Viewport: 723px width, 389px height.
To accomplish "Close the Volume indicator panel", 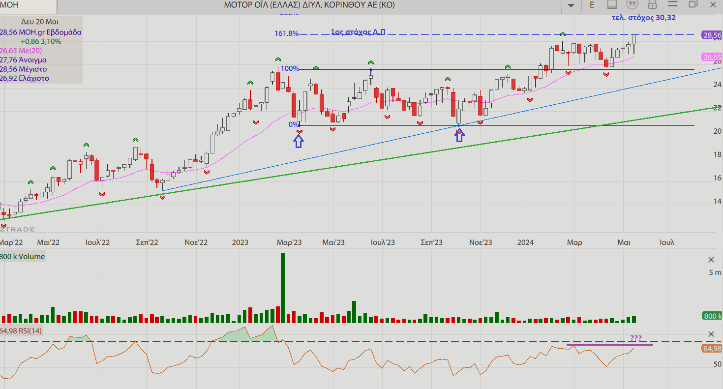I will coord(711,260).
